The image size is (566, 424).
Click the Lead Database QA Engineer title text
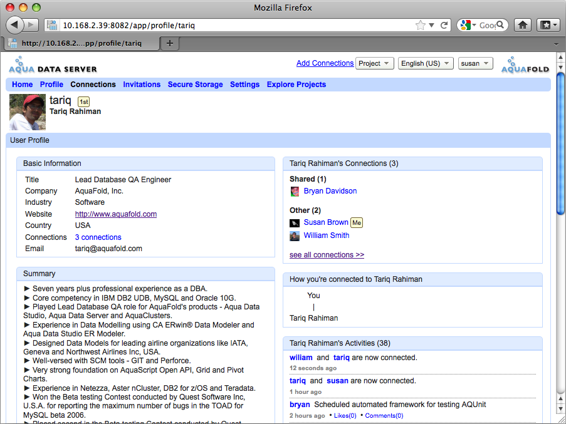click(123, 180)
